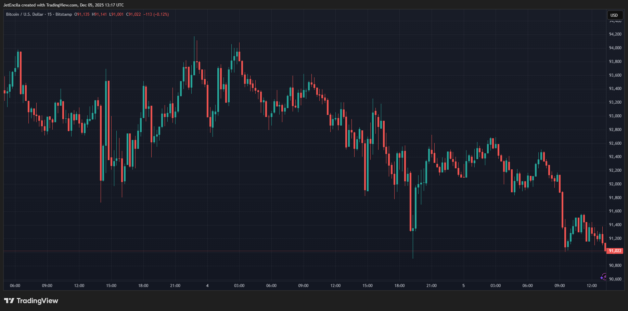628x311 pixels.
Task: Click the high value H91,141
Action: click(99, 14)
